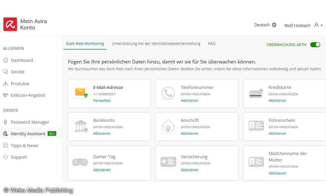Image resolution: width=326 pixels, height=196 pixels.
Task: Click Aktivieren under Gamer-Tag
Action: [102, 170]
